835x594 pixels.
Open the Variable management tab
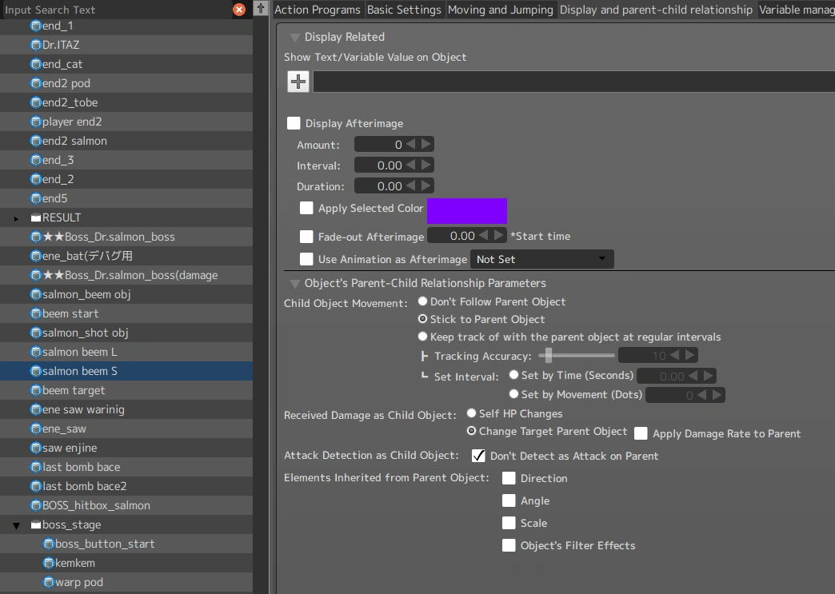[x=797, y=10]
